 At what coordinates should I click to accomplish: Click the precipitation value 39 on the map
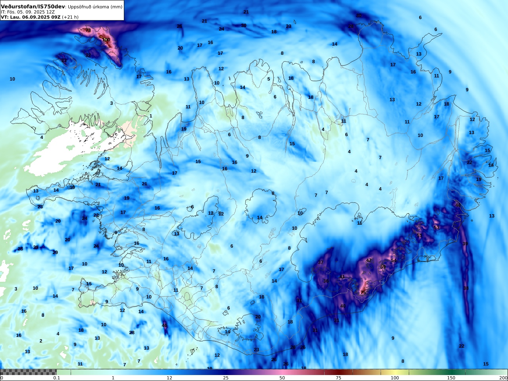click(x=465, y=244)
